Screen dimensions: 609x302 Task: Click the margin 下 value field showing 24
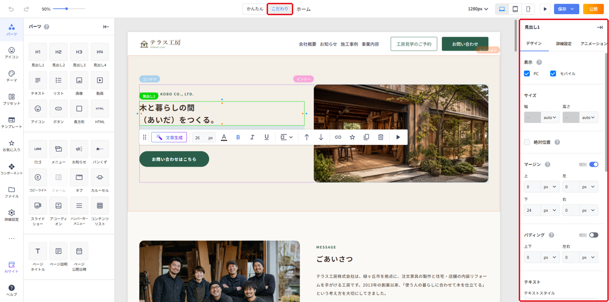[533, 210]
